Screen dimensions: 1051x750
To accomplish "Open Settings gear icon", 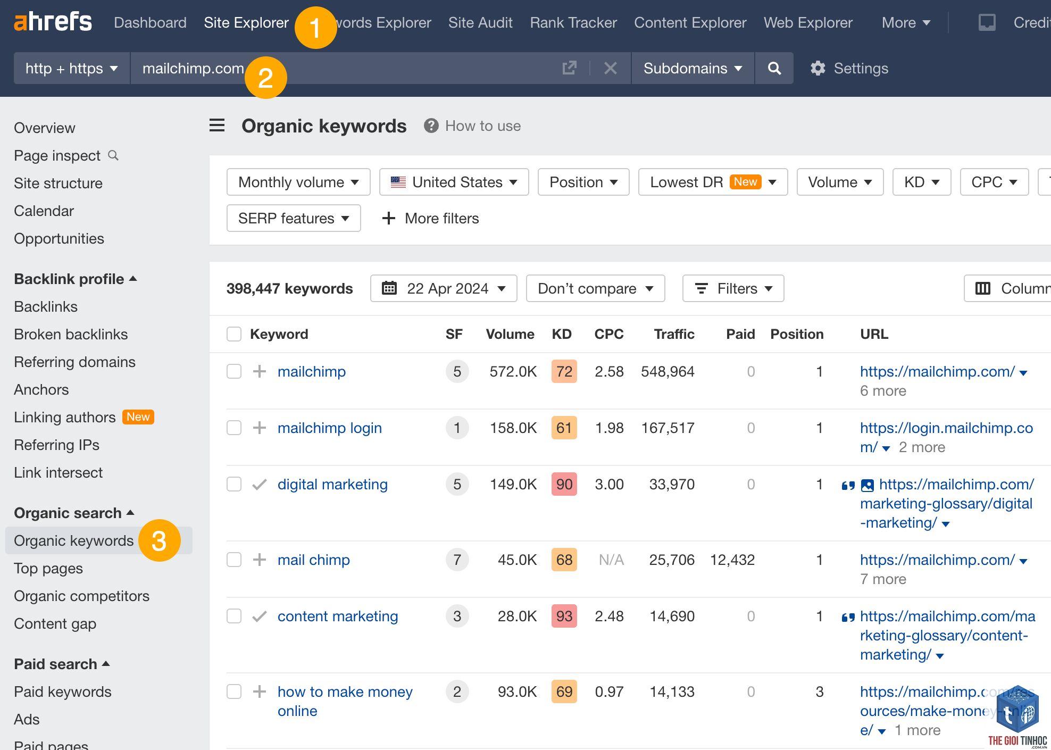I will 818,68.
